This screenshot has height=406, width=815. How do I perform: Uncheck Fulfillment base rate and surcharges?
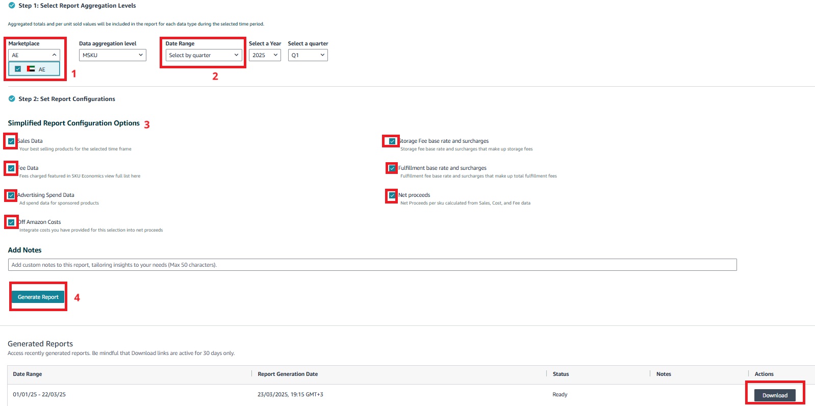click(392, 168)
